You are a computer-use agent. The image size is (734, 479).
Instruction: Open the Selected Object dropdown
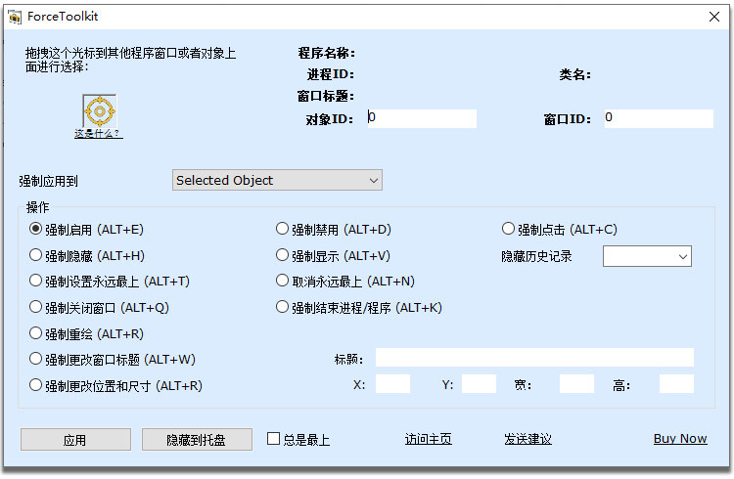point(277,180)
